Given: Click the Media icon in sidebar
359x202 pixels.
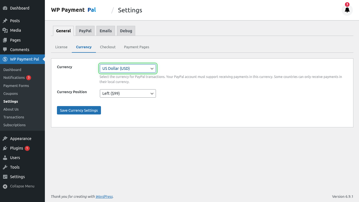Looking at the screenshot, I should (5, 30).
